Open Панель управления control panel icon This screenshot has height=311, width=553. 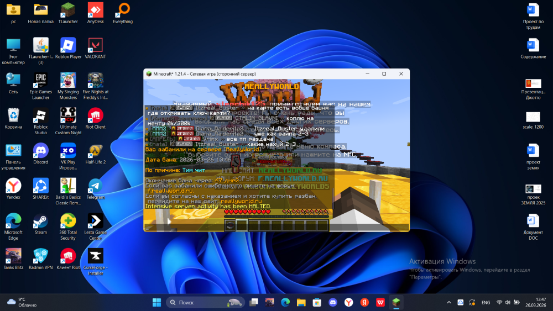tap(13, 157)
